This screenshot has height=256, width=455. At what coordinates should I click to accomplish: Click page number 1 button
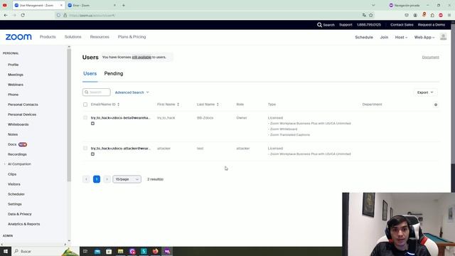tap(97, 179)
